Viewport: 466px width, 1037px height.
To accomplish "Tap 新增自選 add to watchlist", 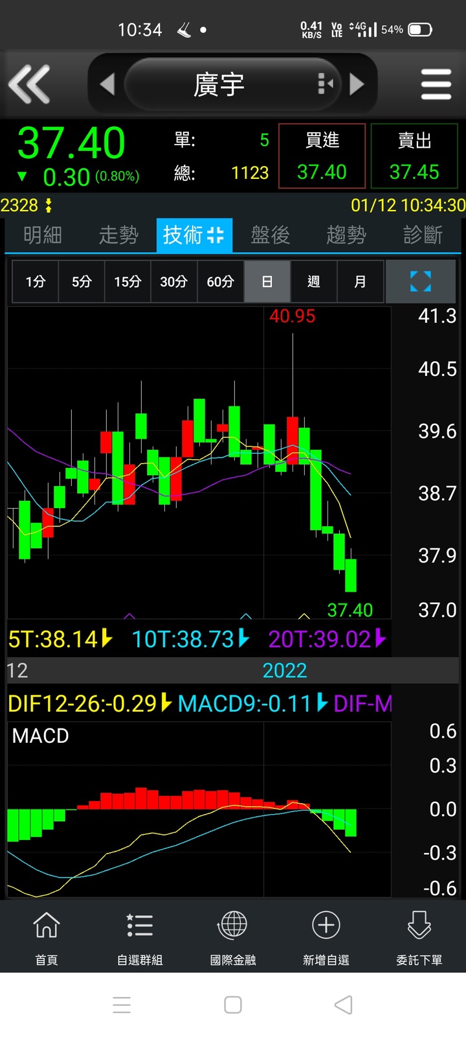I will tap(326, 937).
